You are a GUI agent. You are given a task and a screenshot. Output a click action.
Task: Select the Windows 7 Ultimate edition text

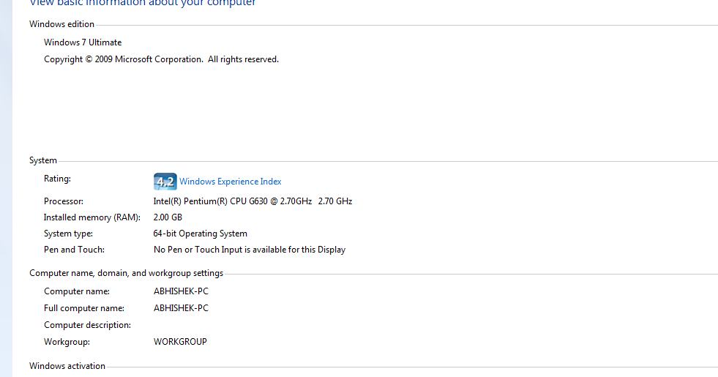tap(83, 42)
